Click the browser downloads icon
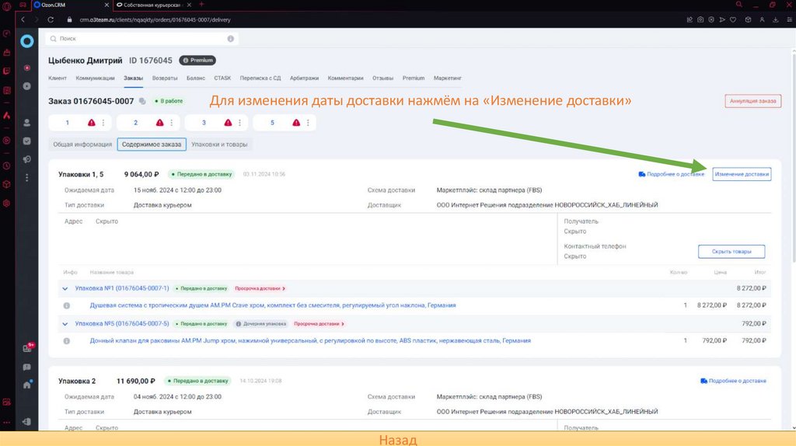796x446 pixels. click(776, 19)
